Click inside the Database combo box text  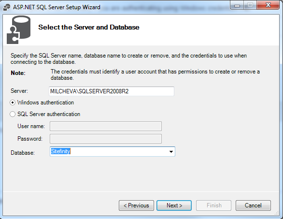[109, 152]
